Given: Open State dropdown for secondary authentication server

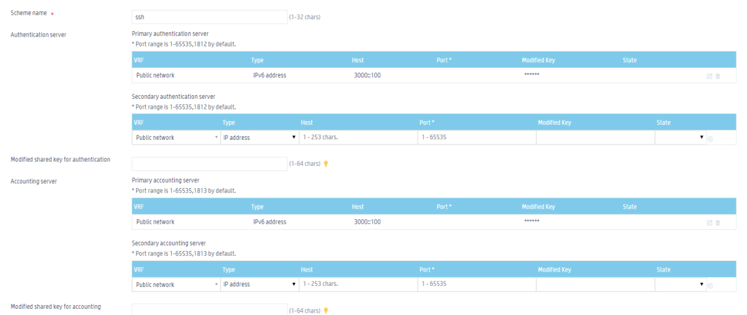Looking at the screenshot, I should click(681, 137).
